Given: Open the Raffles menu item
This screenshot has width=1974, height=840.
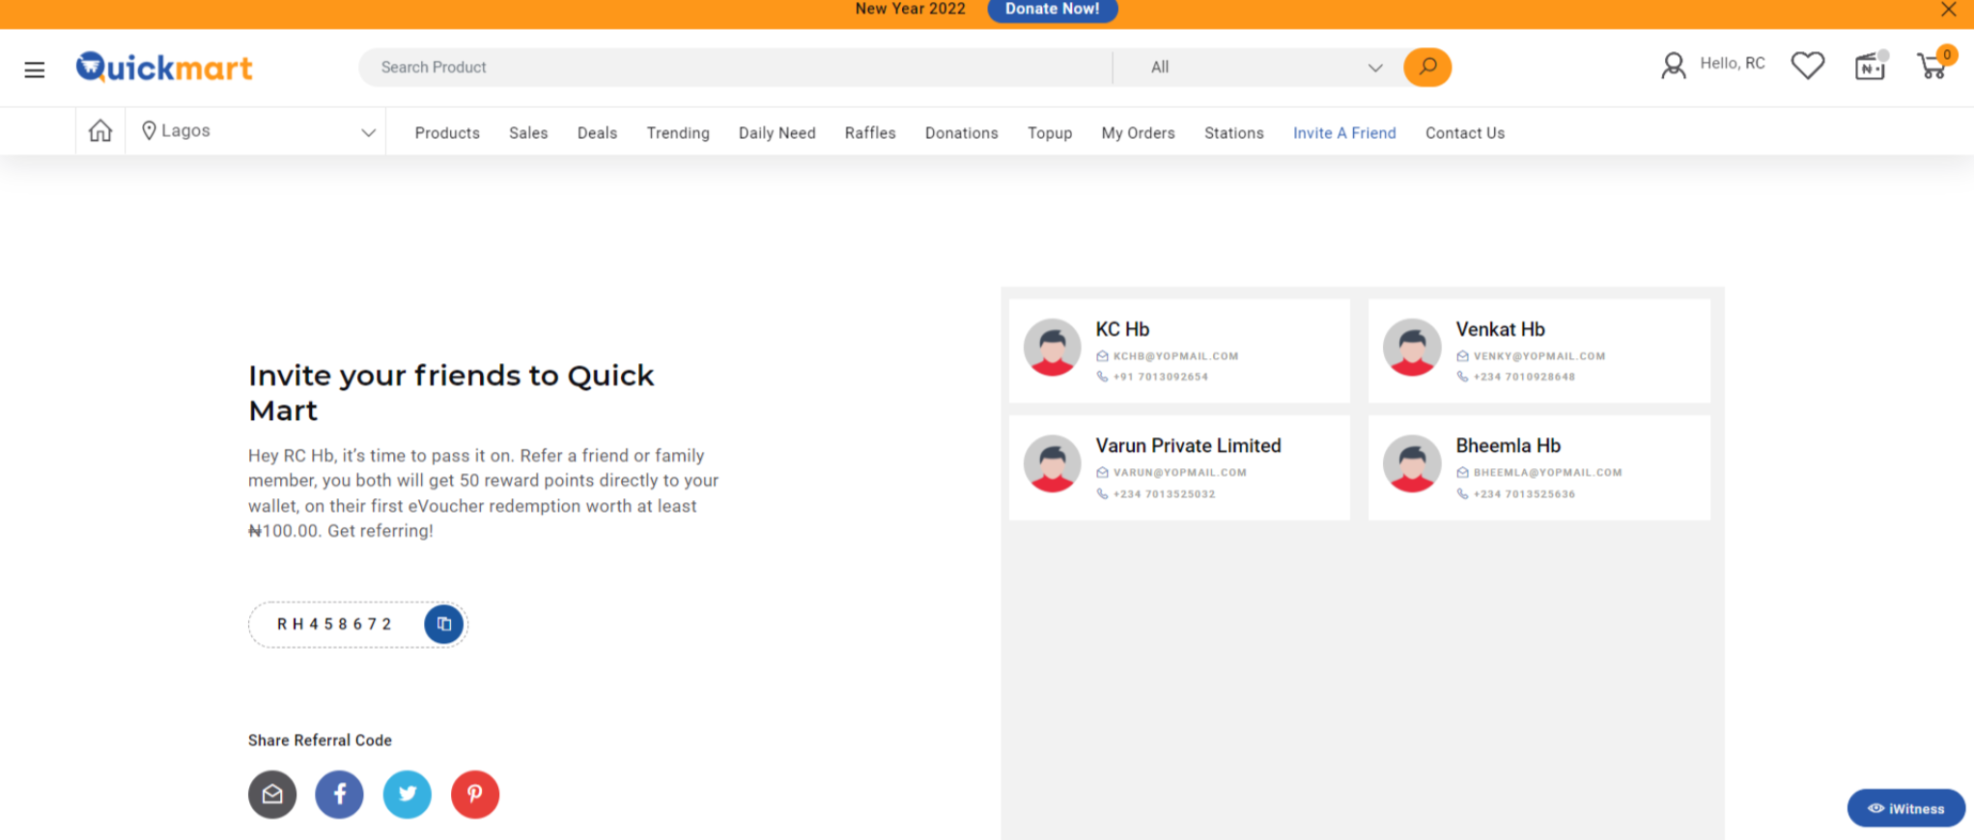Looking at the screenshot, I should (870, 133).
